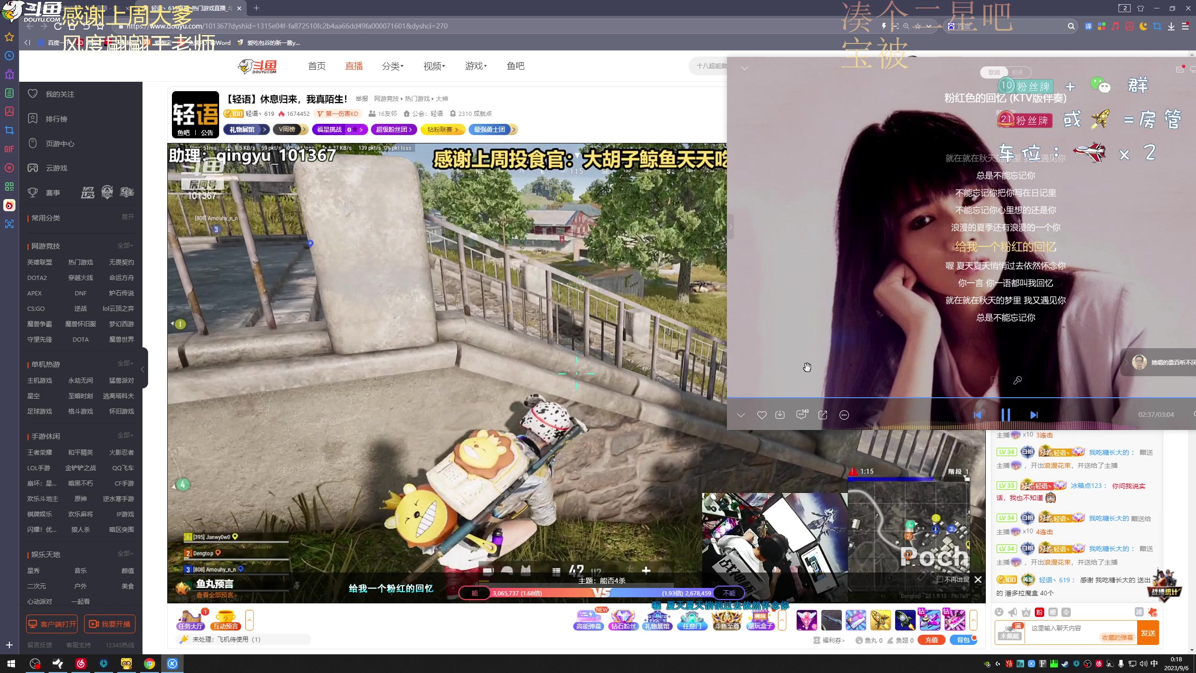Enable the browser night mode moon icon
Image resolution: width=1196 pixels, height=673 pixels.
1143,26
